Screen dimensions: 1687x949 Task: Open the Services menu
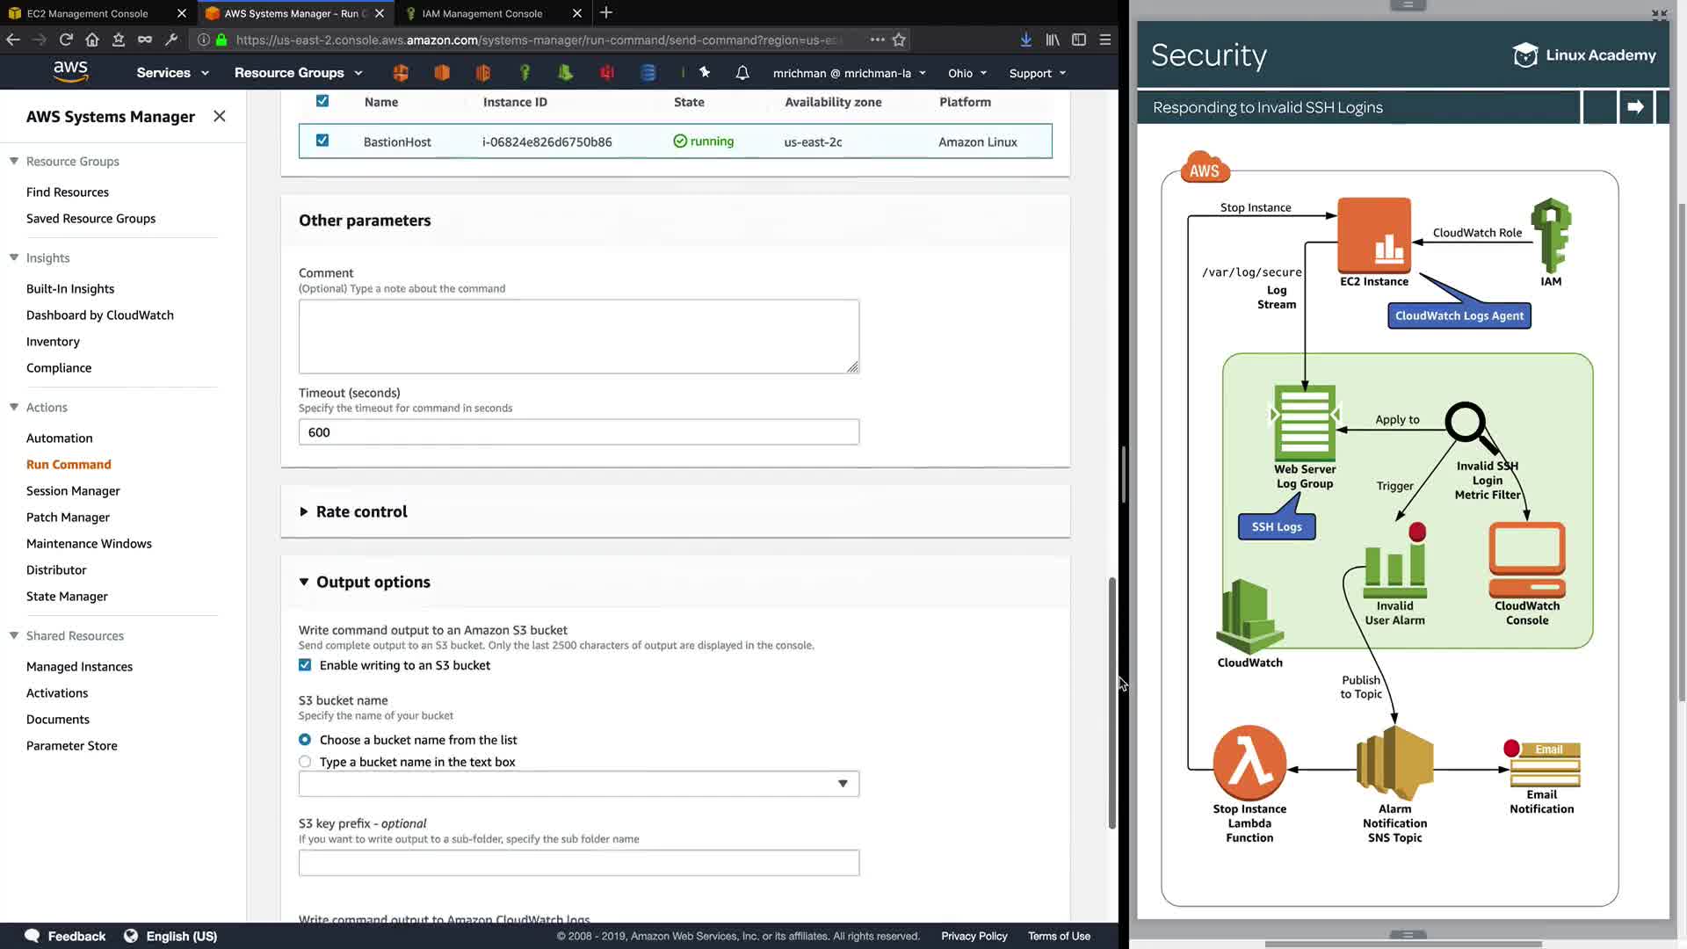172,73
